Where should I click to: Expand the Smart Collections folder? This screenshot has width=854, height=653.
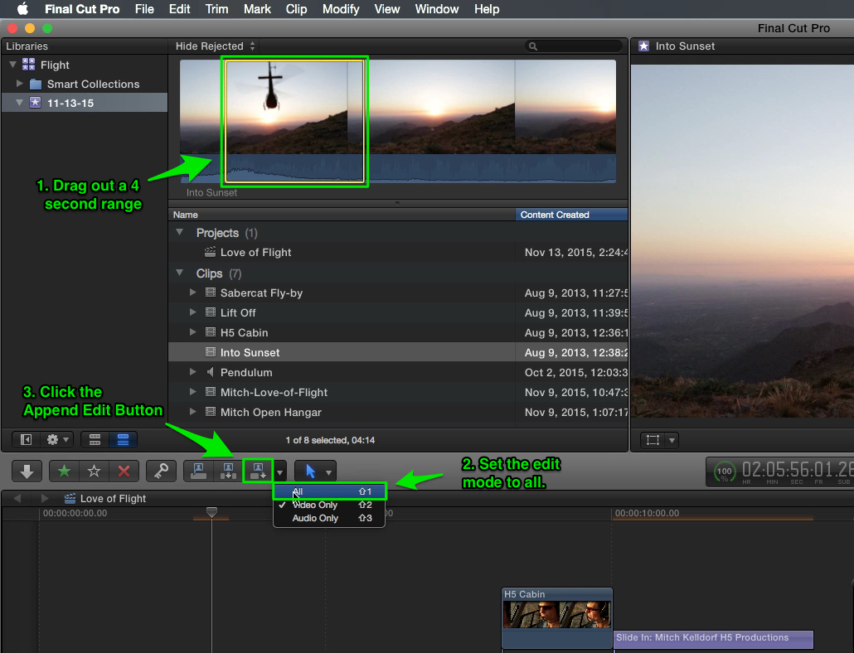coord(20,84)
